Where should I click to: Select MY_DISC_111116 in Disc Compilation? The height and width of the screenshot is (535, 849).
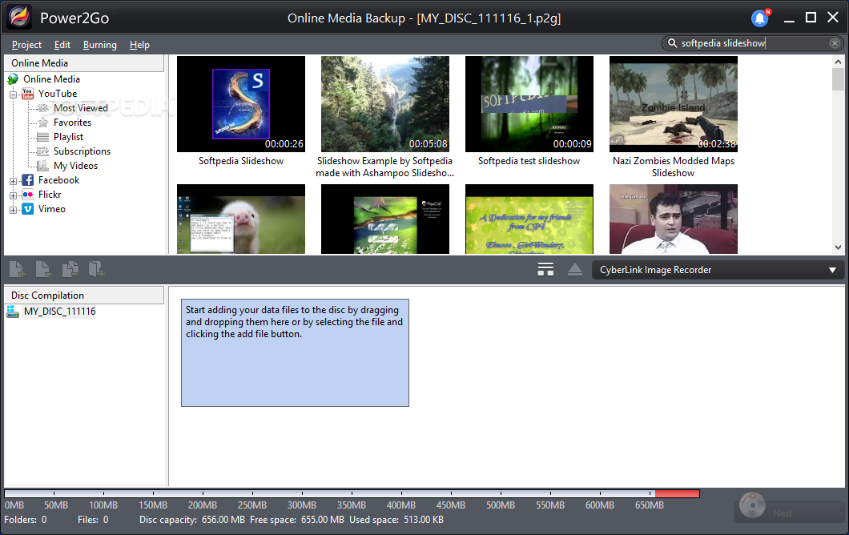click(x=59, y=312)
